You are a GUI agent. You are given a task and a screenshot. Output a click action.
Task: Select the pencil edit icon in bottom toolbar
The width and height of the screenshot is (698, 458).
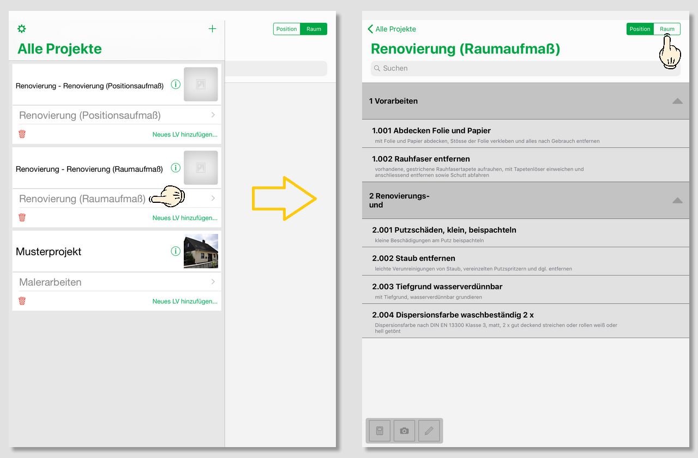pos(429,431)
